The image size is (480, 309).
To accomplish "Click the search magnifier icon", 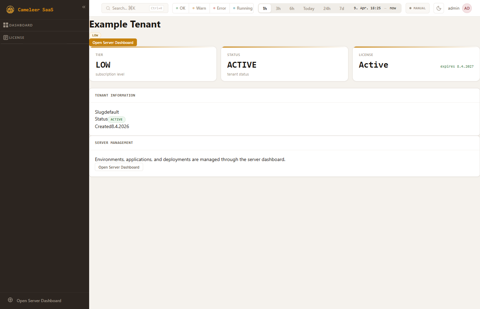I will [x=108, y=8].
